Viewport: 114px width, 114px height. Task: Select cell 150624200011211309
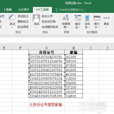(x=47, y=92)
